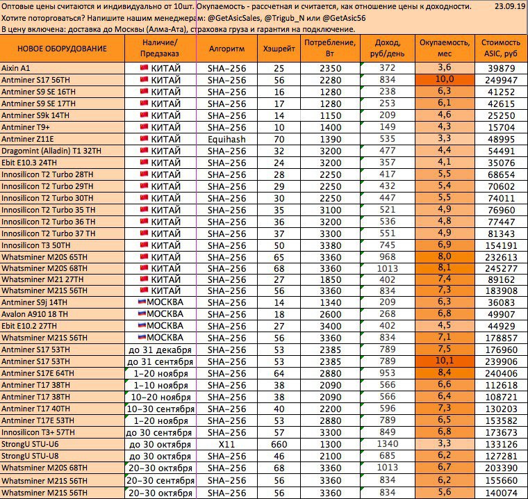Image resolution: width=528 pixels, height=499 pixels.
Task: Click the 'до 31 сентября' availability cell
Action: (160, 361)
